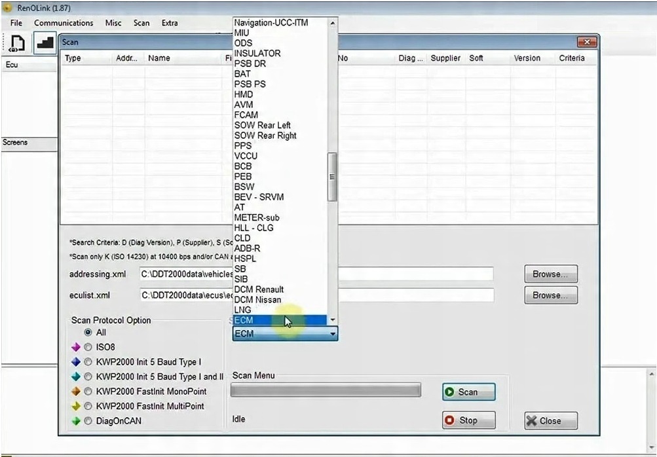Click the Supplier column header
This screenshot has height=457, width=657.
(x=446, y=58)
